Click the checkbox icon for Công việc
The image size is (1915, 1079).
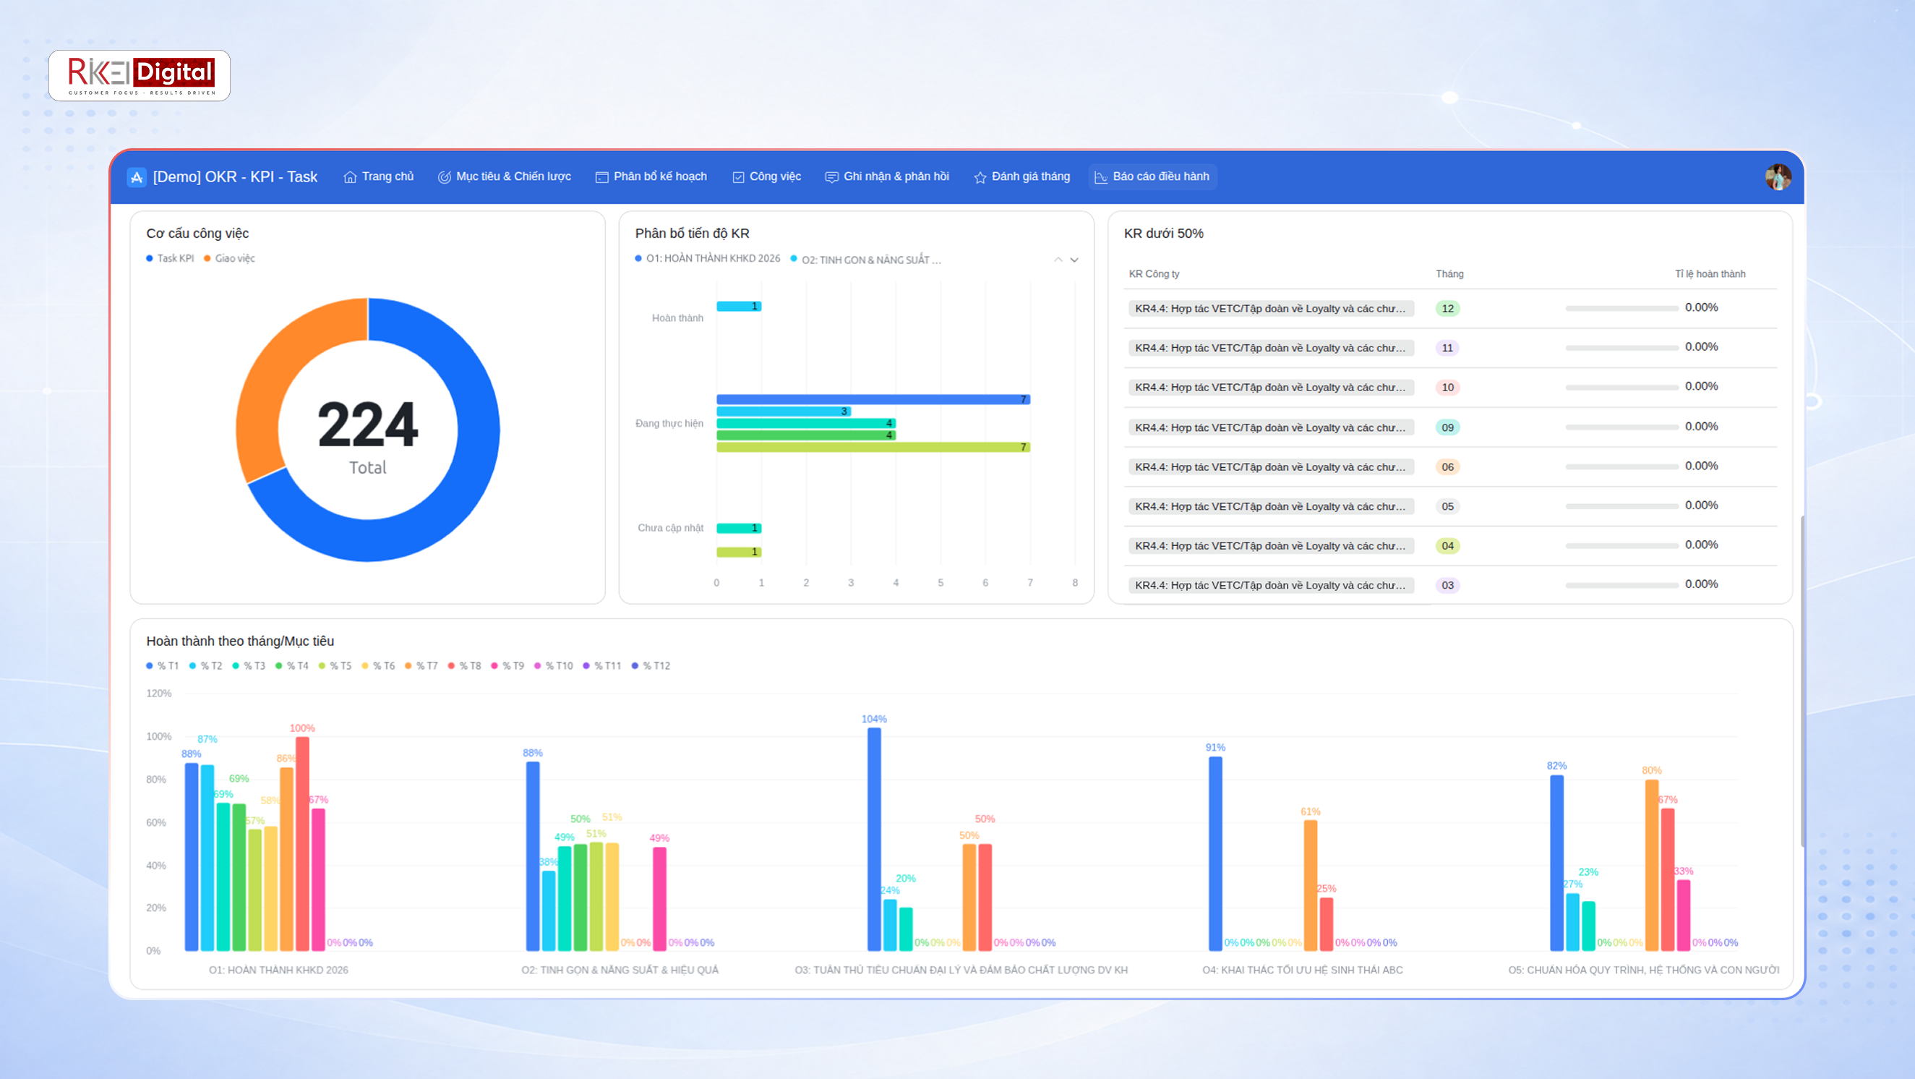738,177
